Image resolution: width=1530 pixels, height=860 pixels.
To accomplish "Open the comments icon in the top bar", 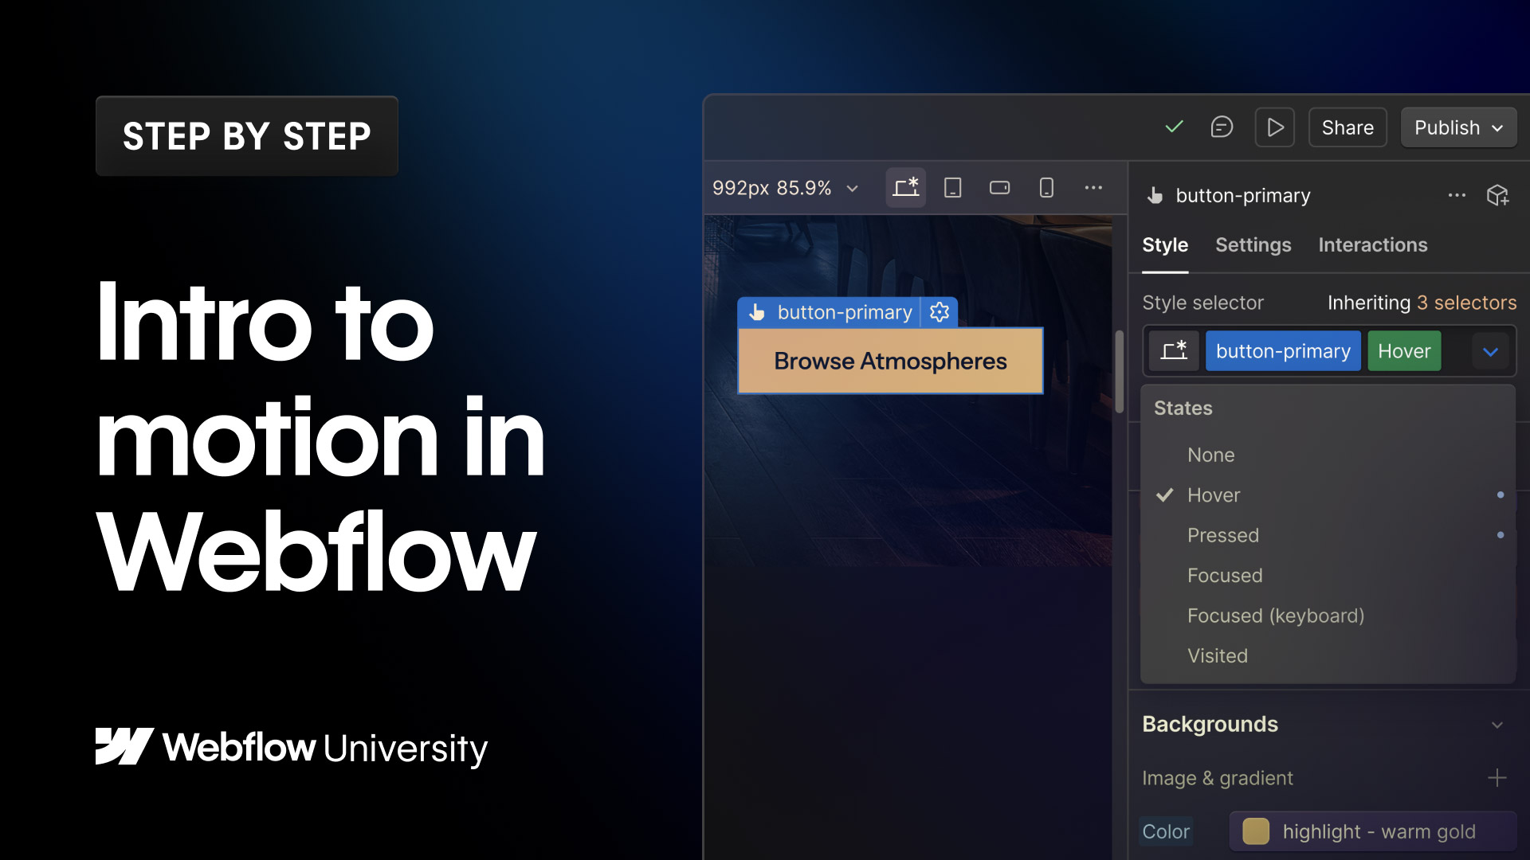I will coord(1222,127).
